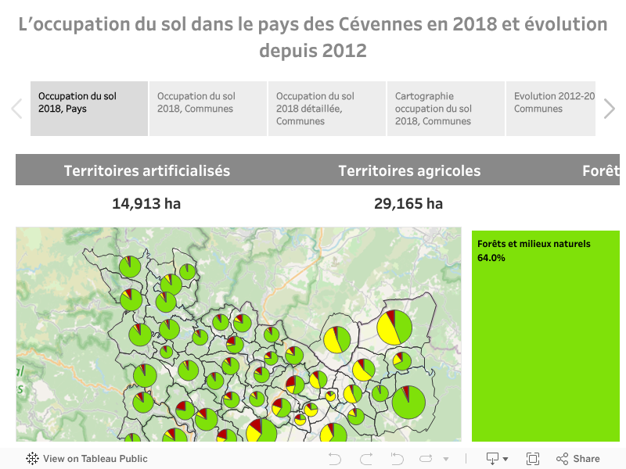The width and height of the screenshot is (626, 469).
Task: Select the Occupation du sol 2018, Pays tab
Action: pyautogui.click(x=89, y=109)
